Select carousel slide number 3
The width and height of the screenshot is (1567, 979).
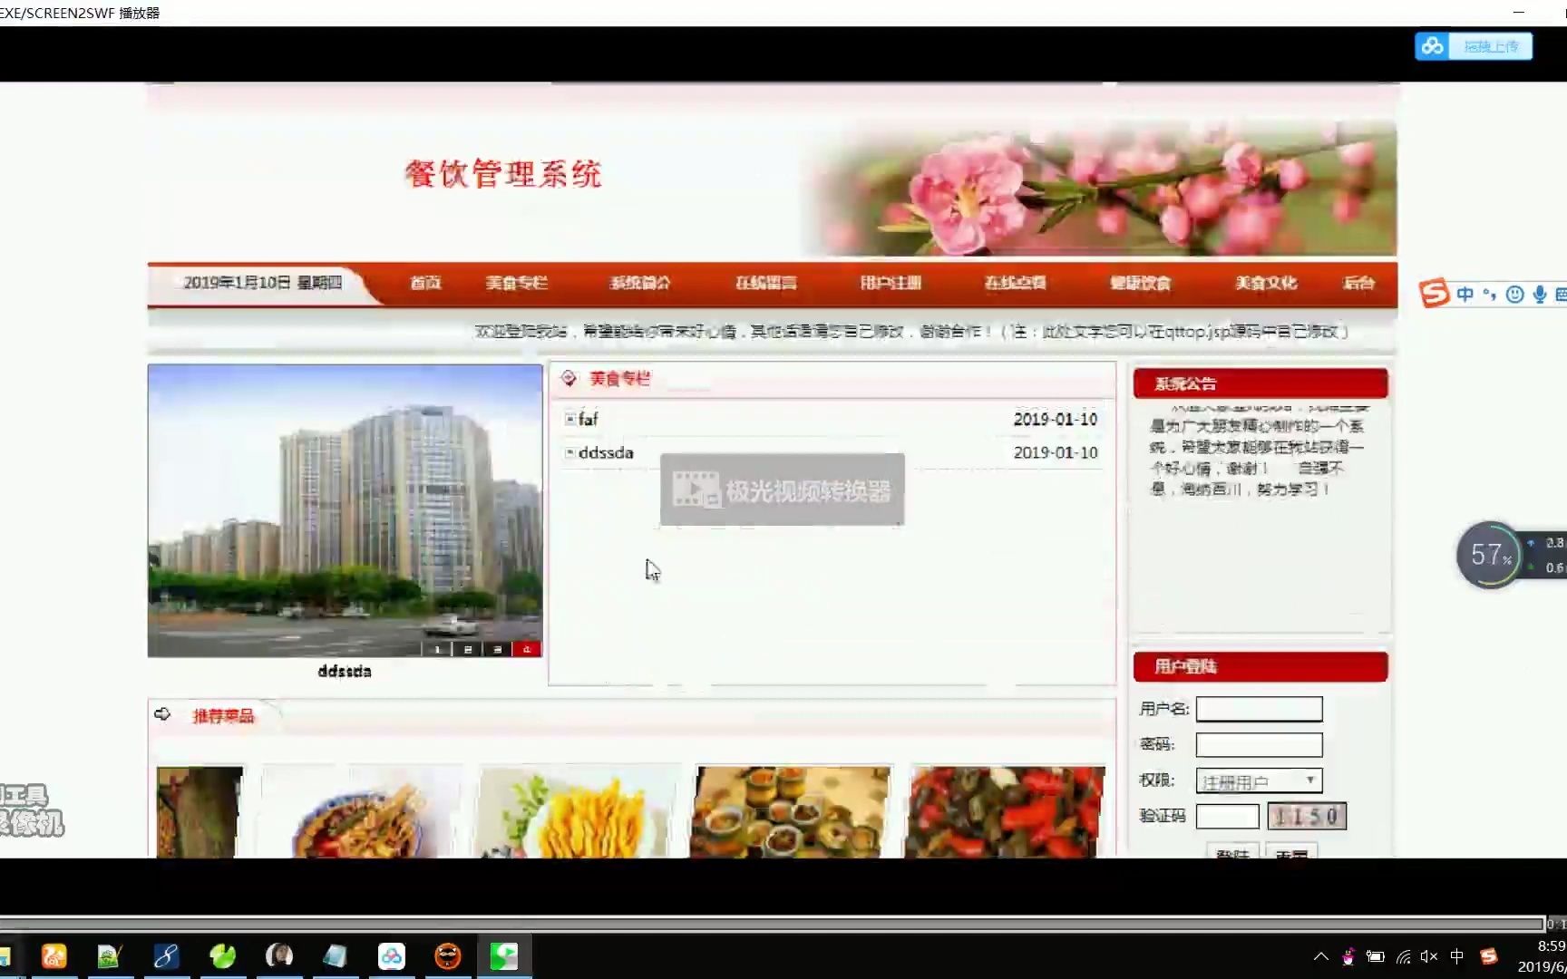tap(497, 650)
